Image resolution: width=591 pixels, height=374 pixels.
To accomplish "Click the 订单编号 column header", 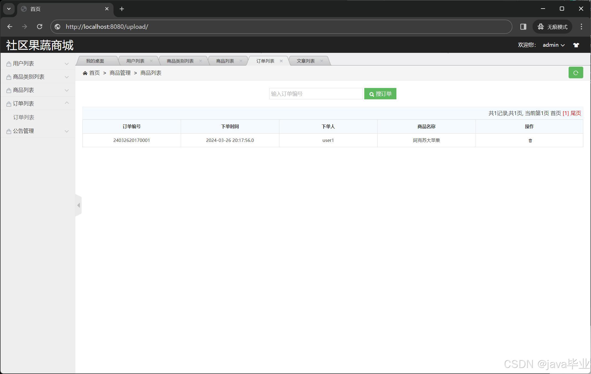I will tap(132, 126).
